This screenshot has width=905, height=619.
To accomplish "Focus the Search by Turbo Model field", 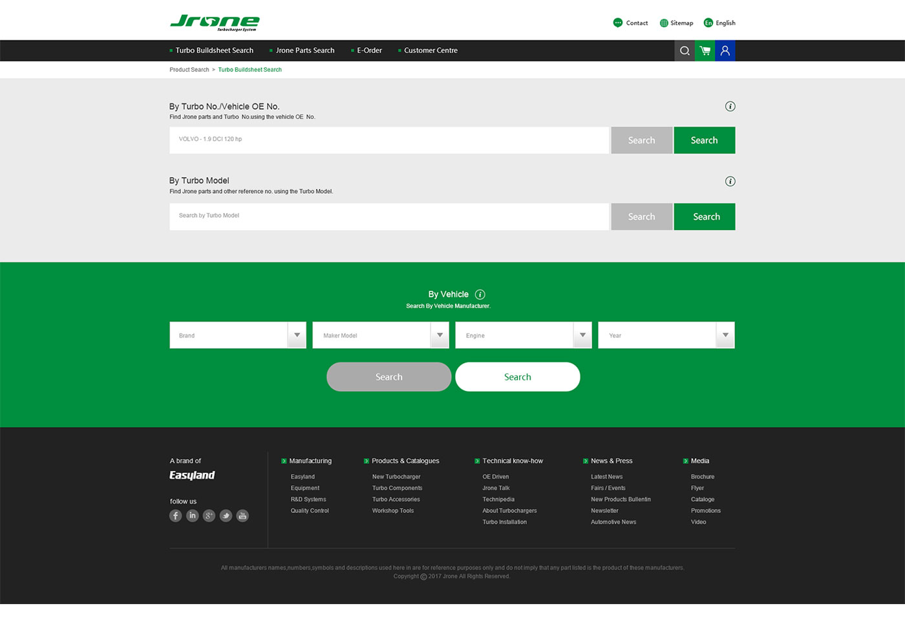I will coord(389,216).
